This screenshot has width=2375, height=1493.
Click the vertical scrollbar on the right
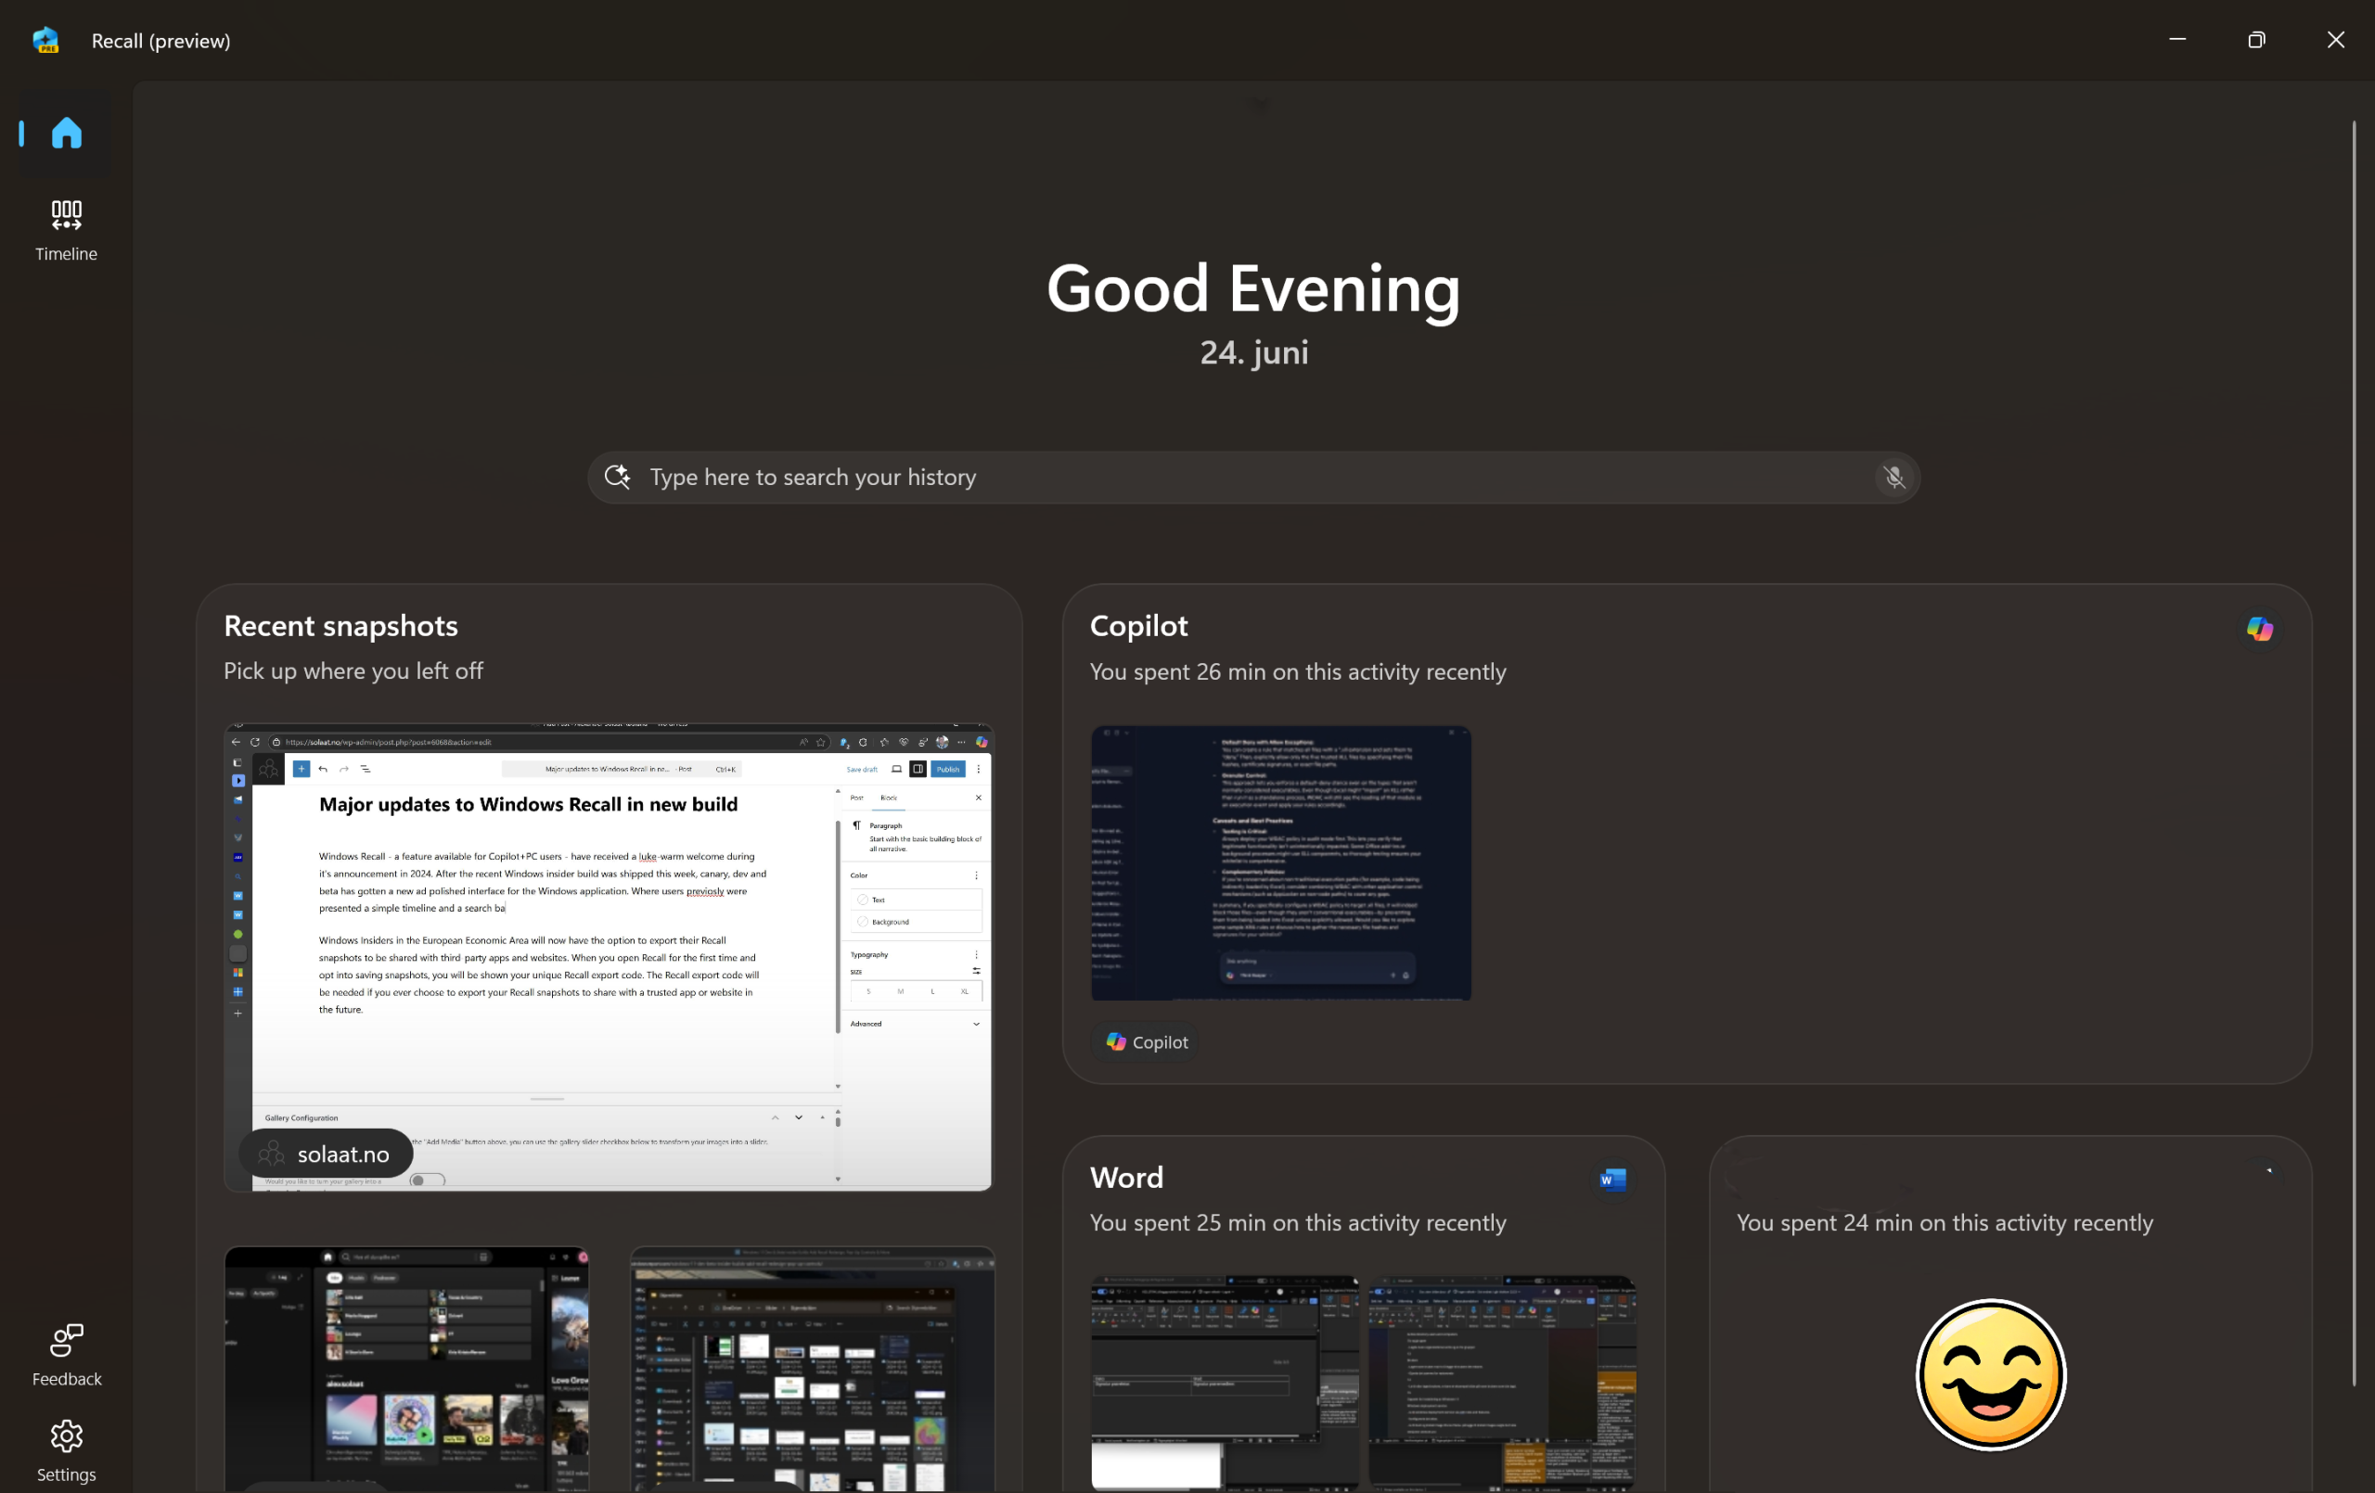point(2354,753)
